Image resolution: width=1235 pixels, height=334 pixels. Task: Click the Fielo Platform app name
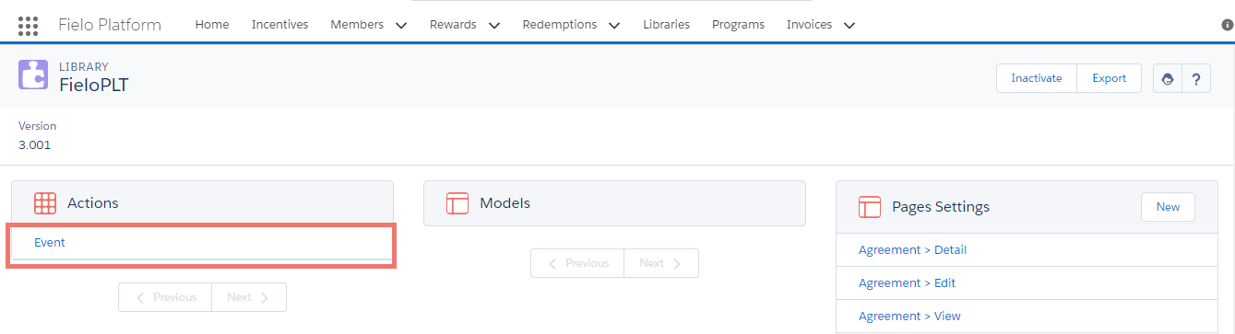tap(110, 25)
